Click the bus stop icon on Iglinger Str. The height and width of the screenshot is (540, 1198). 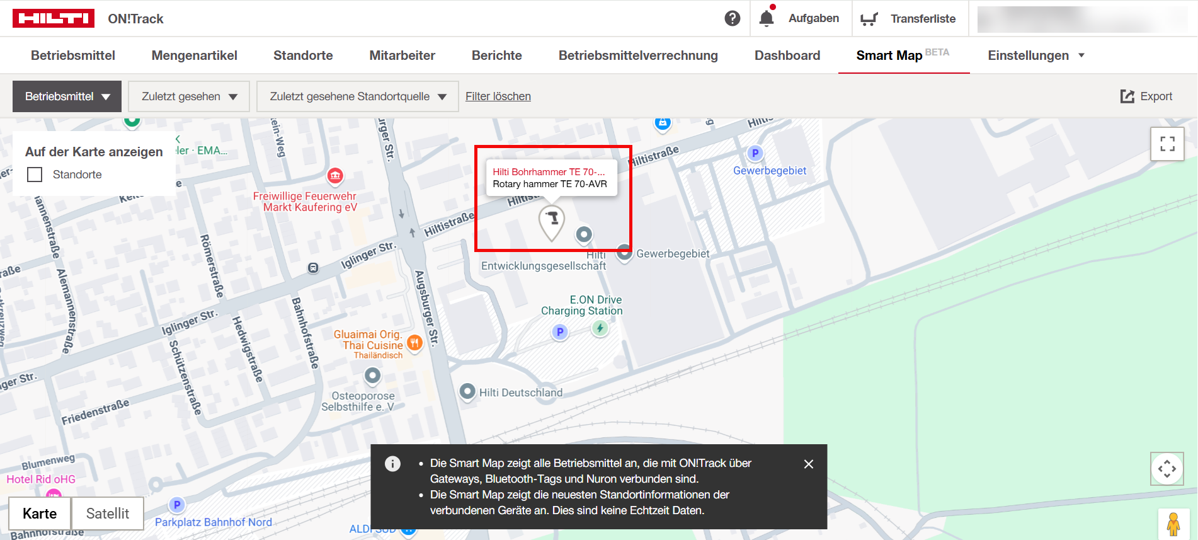[x=313, y=268]
